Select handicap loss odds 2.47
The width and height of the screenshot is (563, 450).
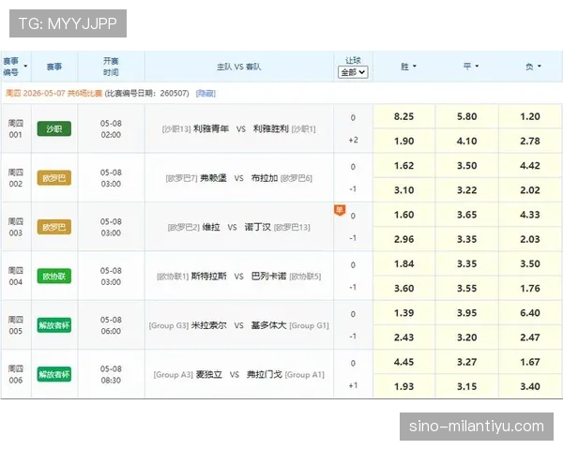530,337
